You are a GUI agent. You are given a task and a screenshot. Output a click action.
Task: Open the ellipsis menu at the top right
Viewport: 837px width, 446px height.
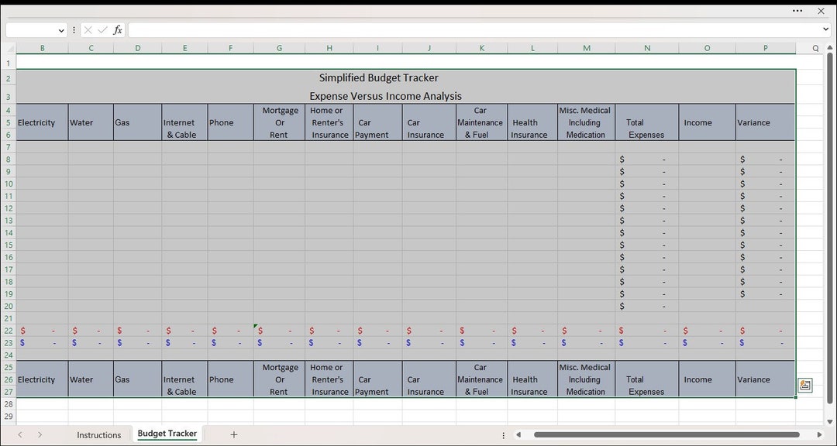coord(797,11)
